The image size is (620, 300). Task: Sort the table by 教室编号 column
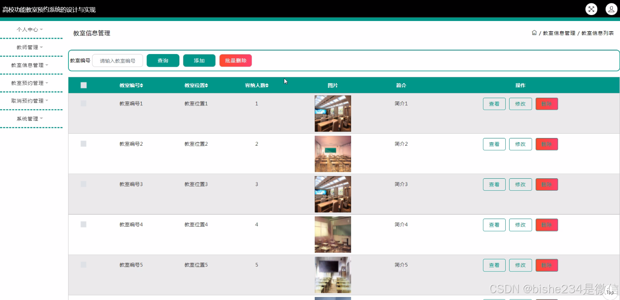click(x=130, y=85)
